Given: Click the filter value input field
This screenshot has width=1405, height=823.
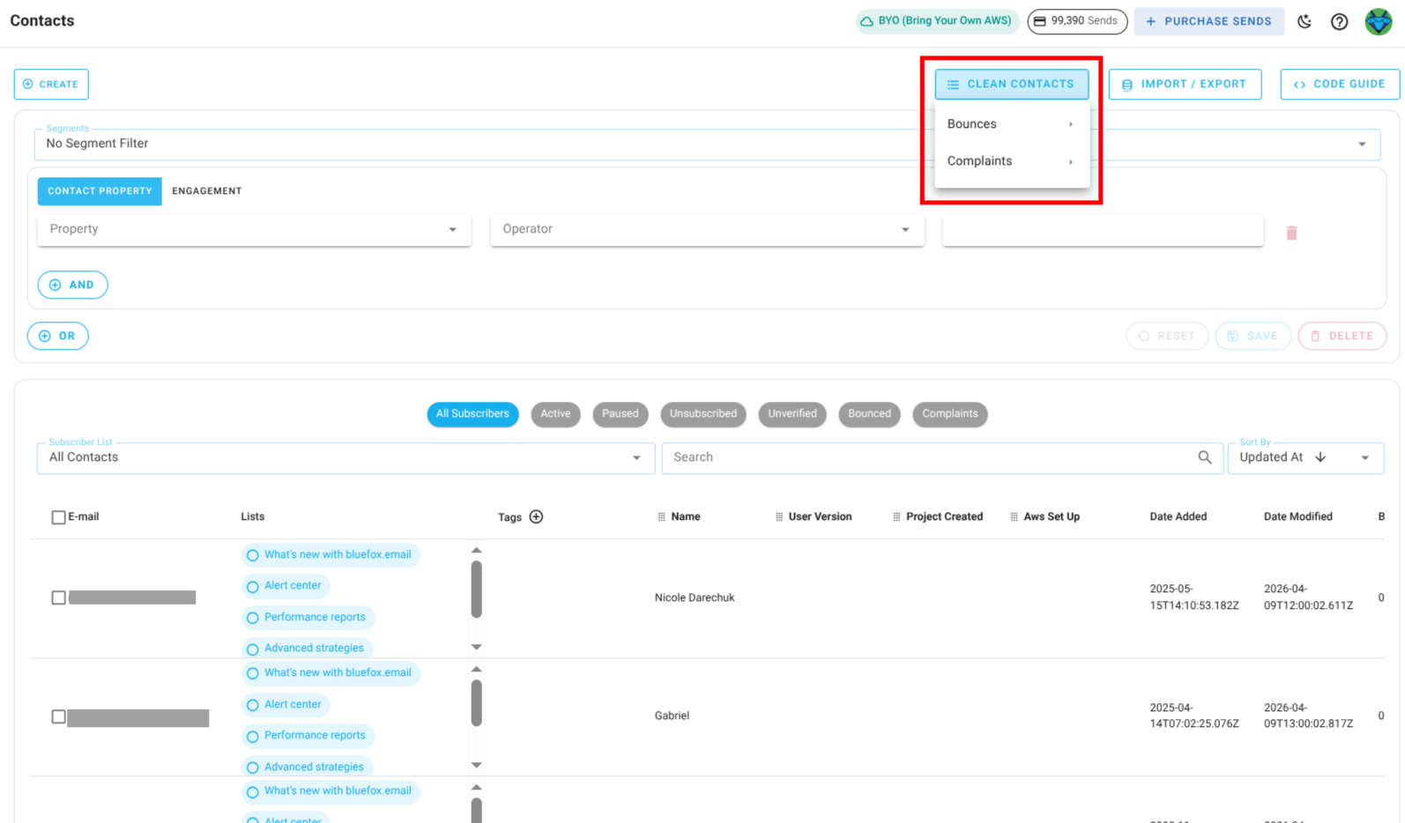Looking at the screenshot, I should (1103, 230).
